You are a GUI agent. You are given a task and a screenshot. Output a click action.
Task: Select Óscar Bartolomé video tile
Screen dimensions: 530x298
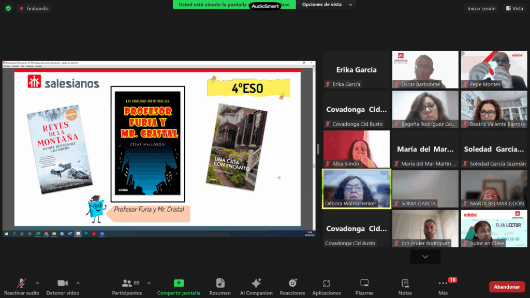(x=425, y=70)
